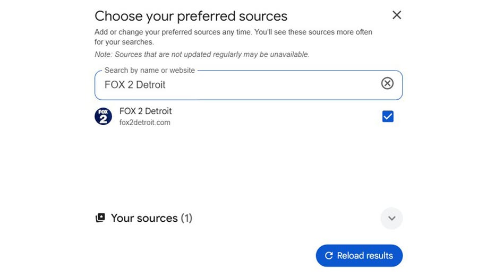This screenshot has height=278, width=495.
Task: Select the FOX 2 Detroit result title
Action: pos(146,111)
